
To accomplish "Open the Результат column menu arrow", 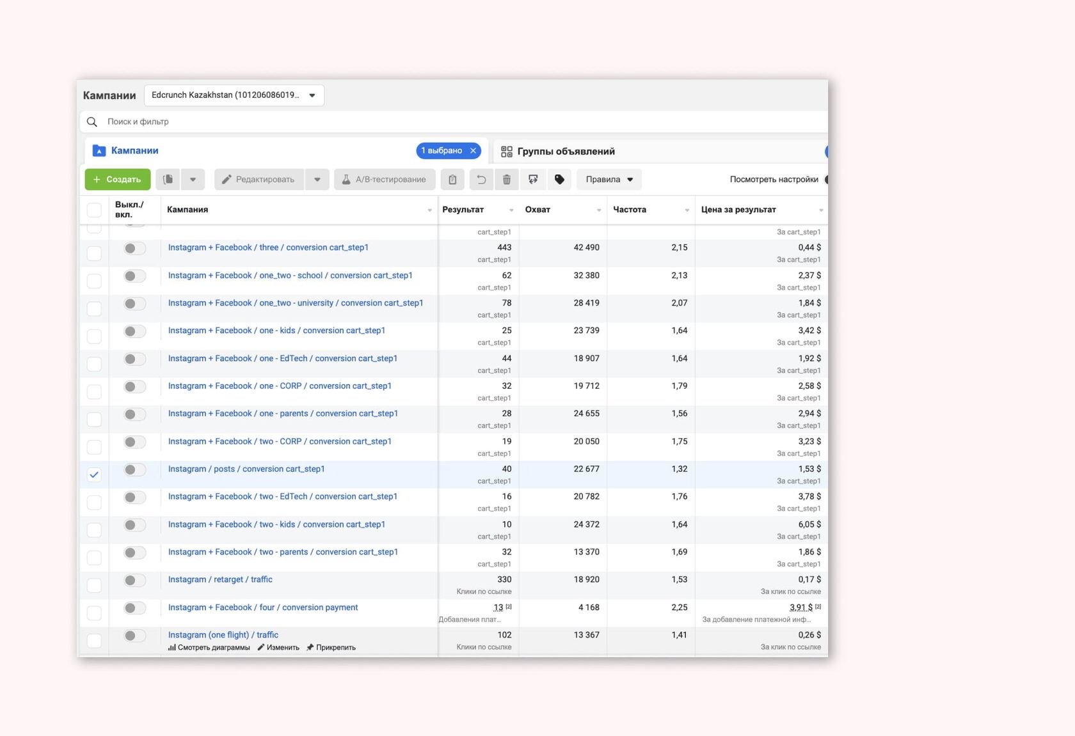I will 511,210.
